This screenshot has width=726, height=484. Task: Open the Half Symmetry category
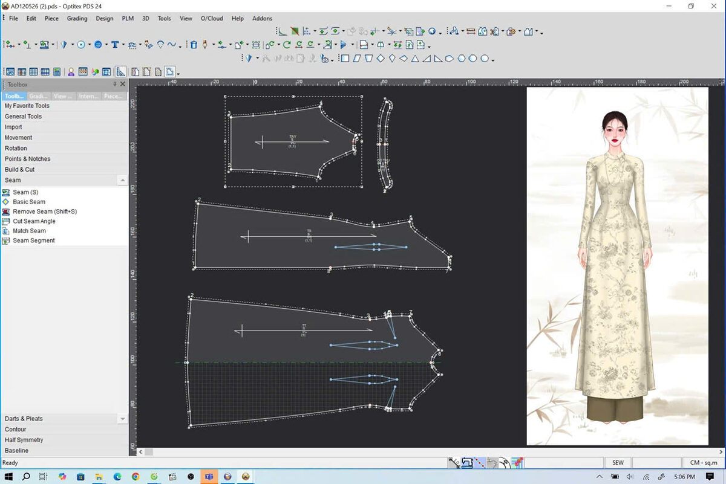click(x=64, y=440)
